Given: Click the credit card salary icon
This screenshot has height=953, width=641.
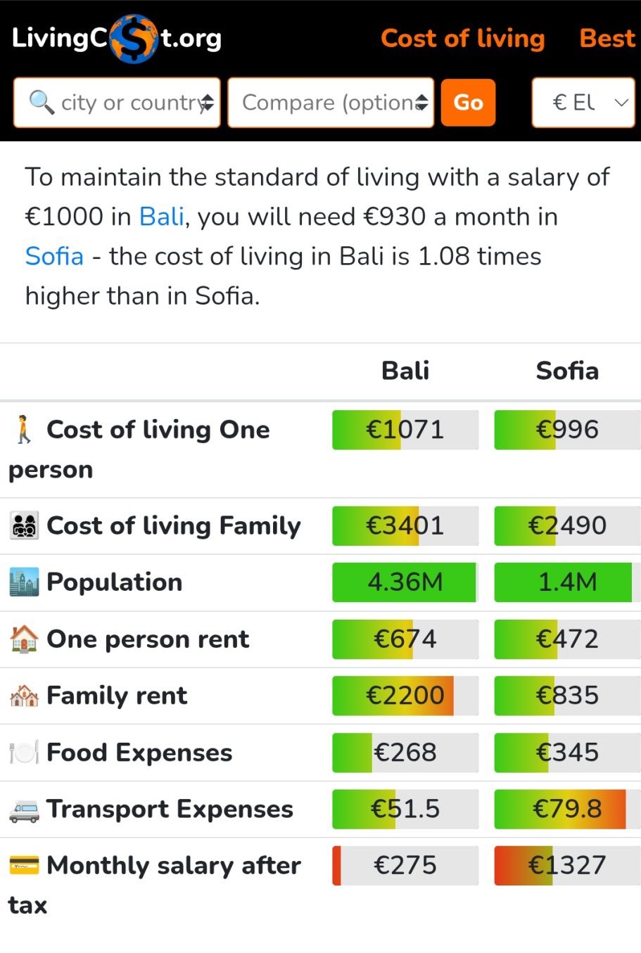Looking at the screenshot, I should 24,865.
